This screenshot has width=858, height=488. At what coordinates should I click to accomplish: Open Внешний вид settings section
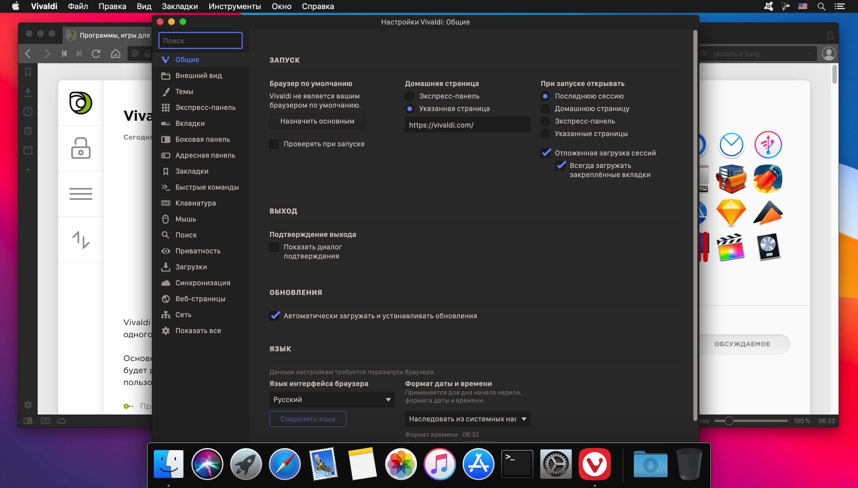[201, 76]
